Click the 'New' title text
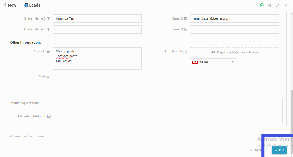Screen dimensions: 293x157 (12, 5)
